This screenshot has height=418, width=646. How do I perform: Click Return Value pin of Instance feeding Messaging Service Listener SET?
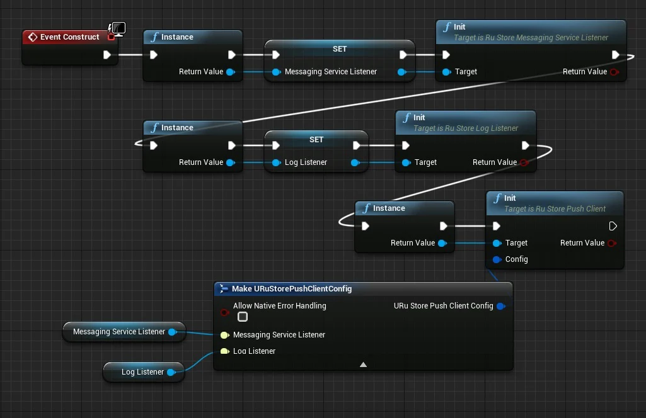coord(231,72)
